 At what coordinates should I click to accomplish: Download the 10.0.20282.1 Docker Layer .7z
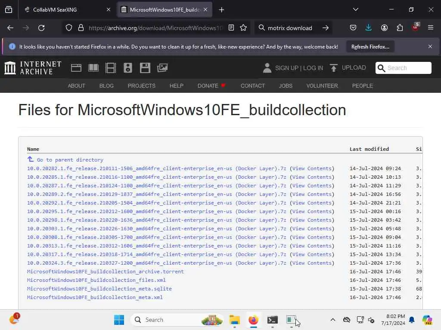[156, 168]
